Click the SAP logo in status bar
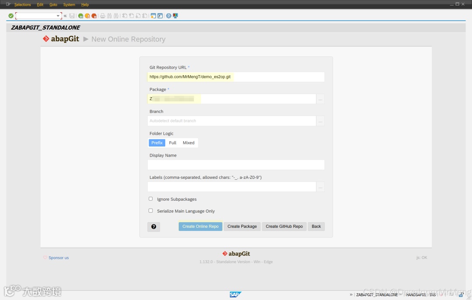Screen dimensions: 472x300 tap(236, 294)
